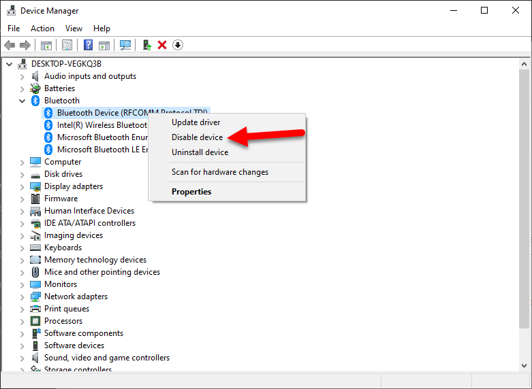Open the Action menu
The width and height of the screenshot is (532, 389).
point(42,29)
